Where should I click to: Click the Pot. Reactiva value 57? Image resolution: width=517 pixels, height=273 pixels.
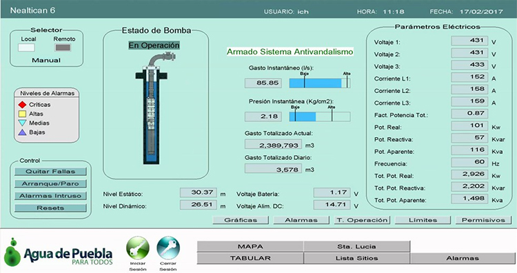click(x=469, y=138)
